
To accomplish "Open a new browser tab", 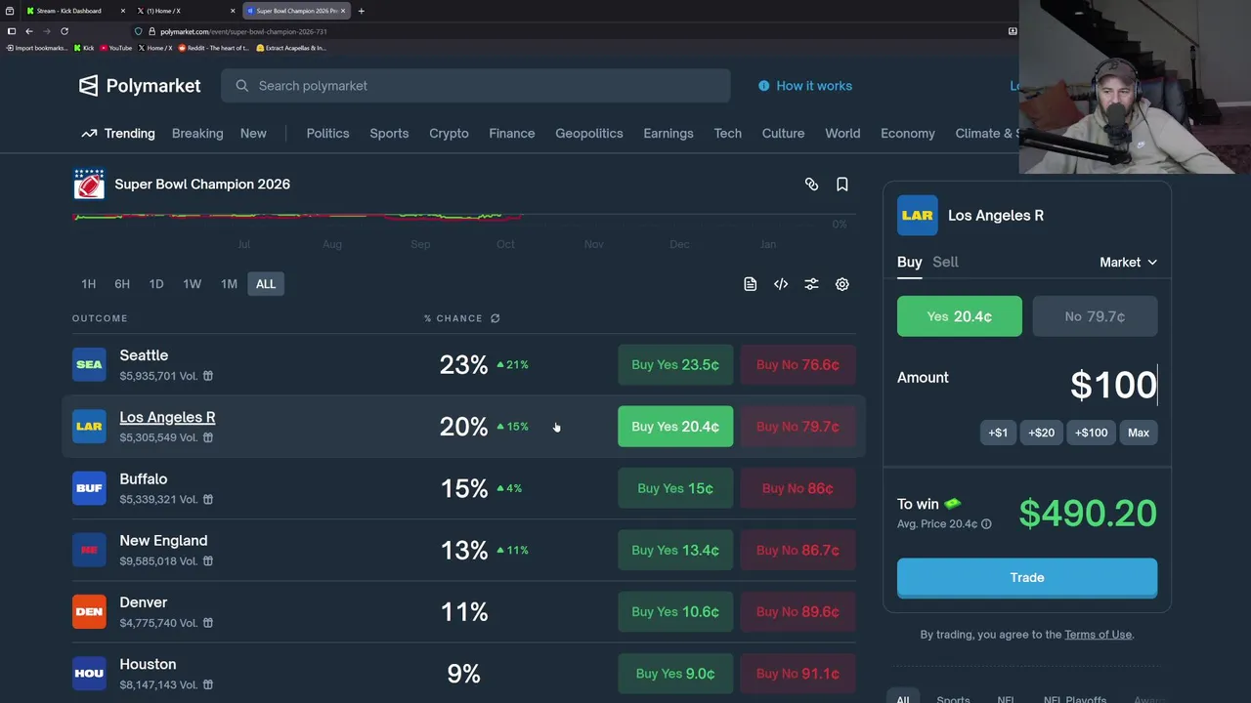I will tap(361, 11).
